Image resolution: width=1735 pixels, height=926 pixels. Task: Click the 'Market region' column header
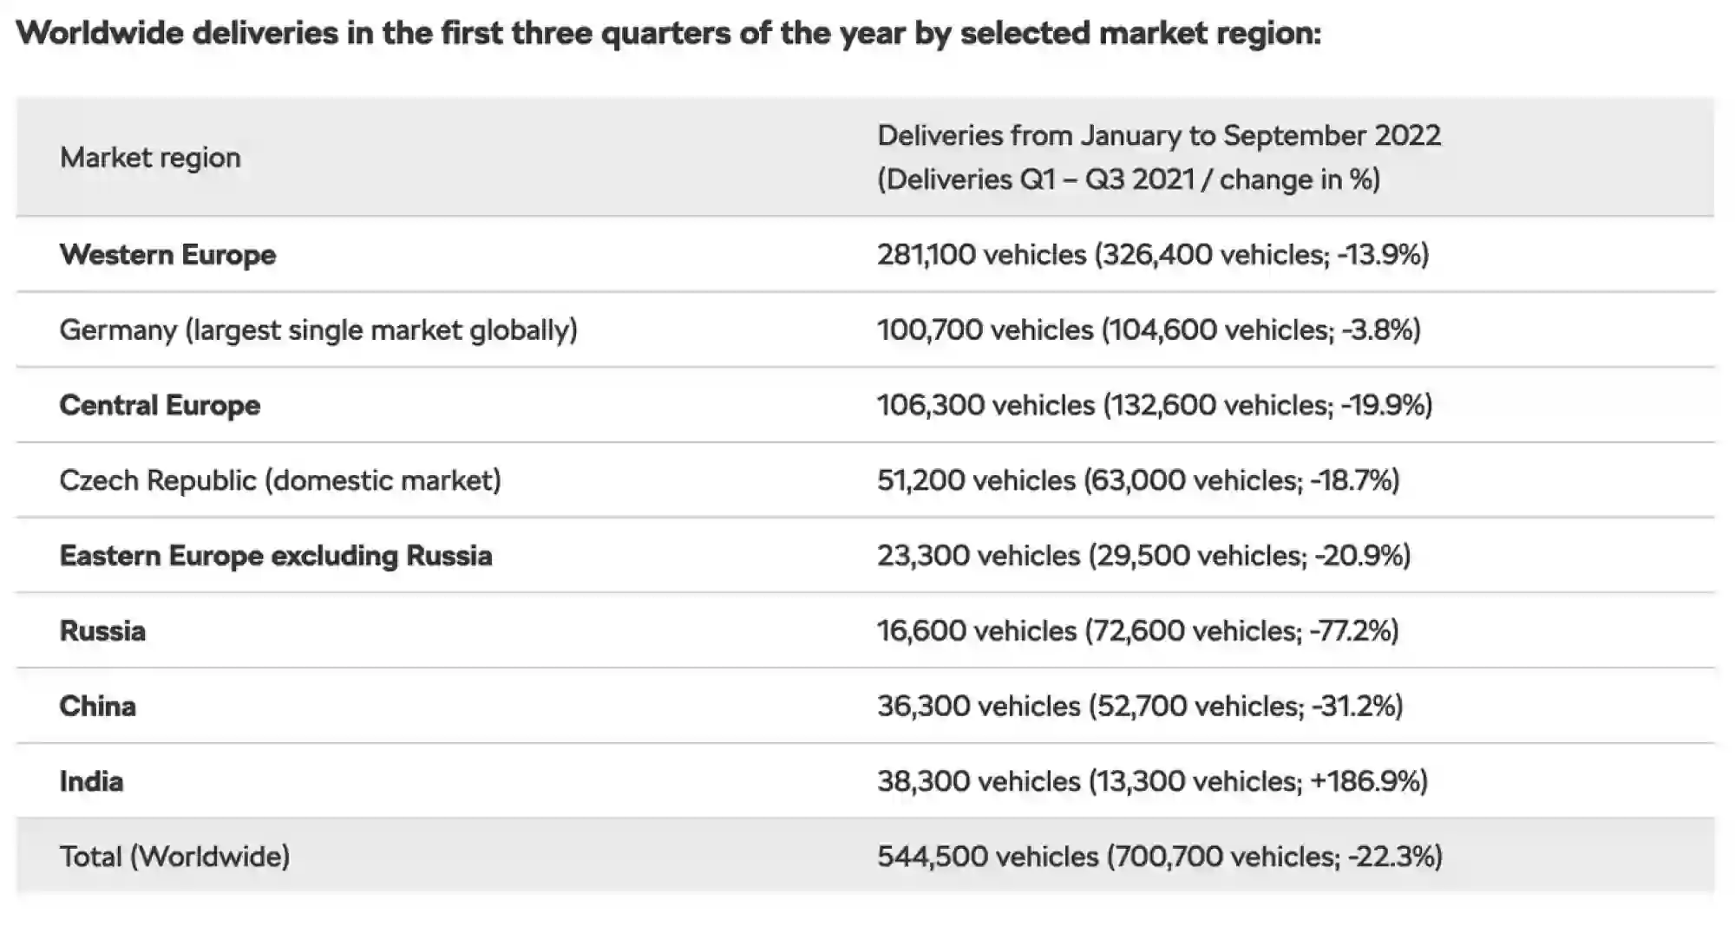coord(150,158)
